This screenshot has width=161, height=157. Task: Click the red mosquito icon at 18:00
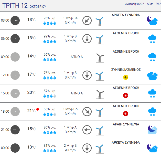click(x=126, y=114)
